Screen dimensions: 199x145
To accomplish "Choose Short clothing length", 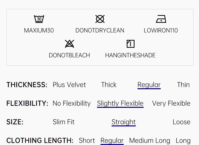I will coord(87,140).
